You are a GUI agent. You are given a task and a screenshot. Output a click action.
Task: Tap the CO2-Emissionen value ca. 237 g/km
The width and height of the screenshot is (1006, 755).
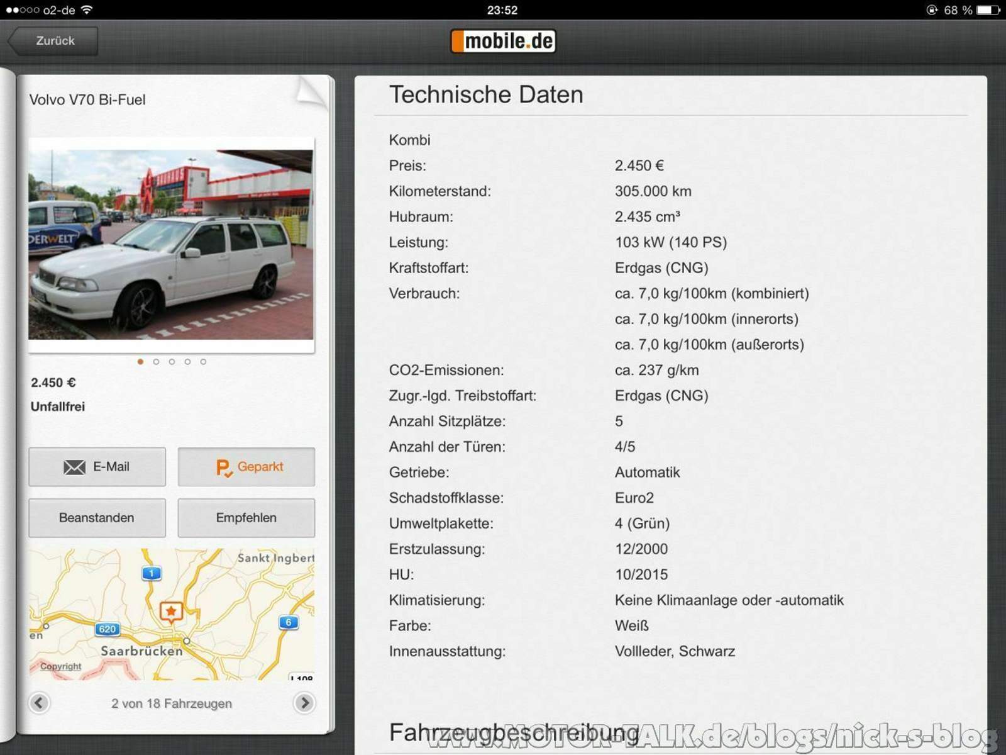coord(657,371)
